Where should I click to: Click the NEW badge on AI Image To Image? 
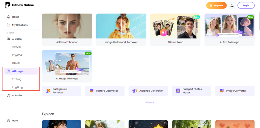pyautogui.click(x=88, y=53)
